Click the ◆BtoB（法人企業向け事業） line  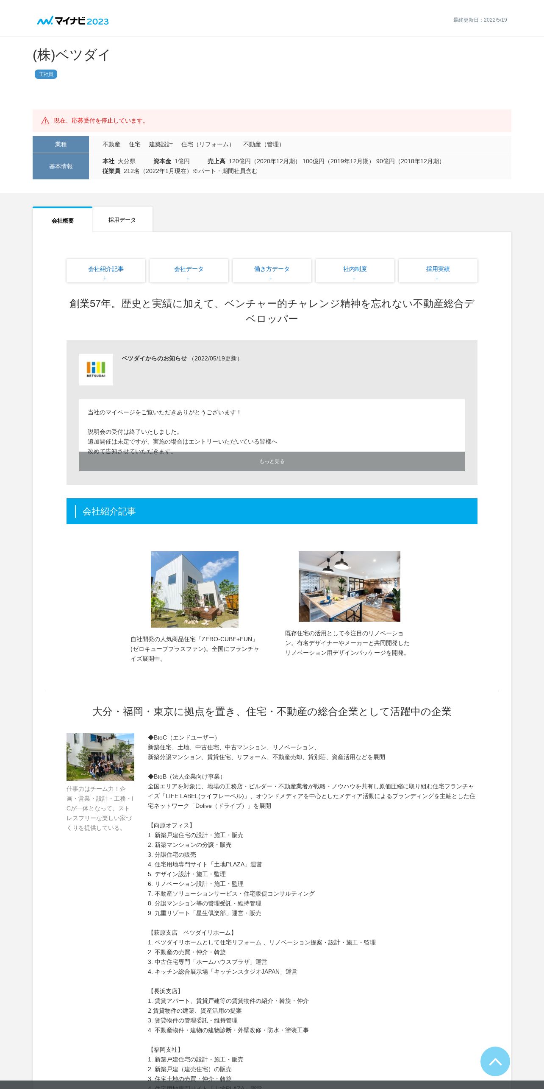(x=186, y=776)
